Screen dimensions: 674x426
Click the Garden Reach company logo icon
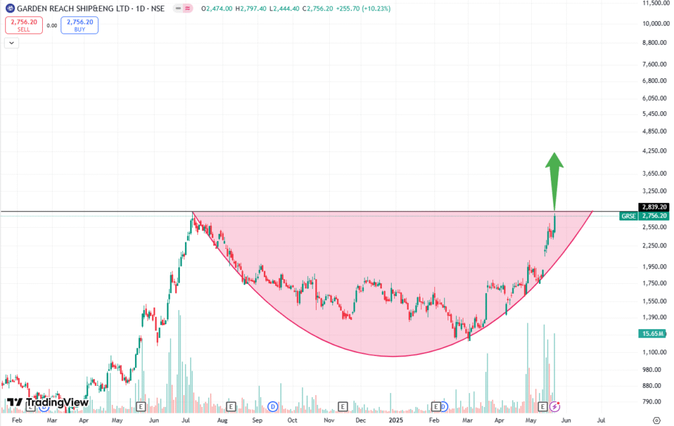tap(10, 8)
